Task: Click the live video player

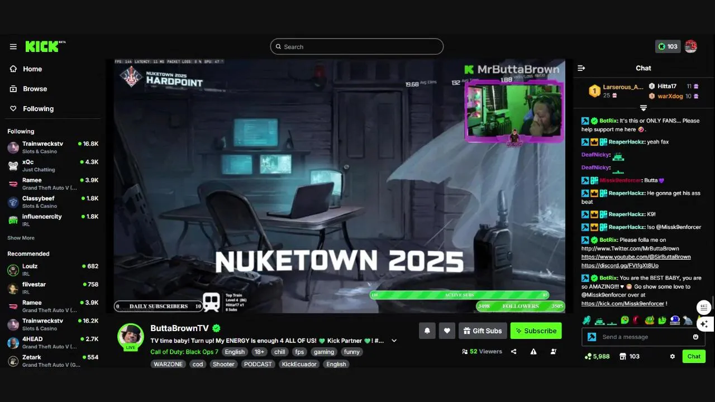Action: [340, 186]
